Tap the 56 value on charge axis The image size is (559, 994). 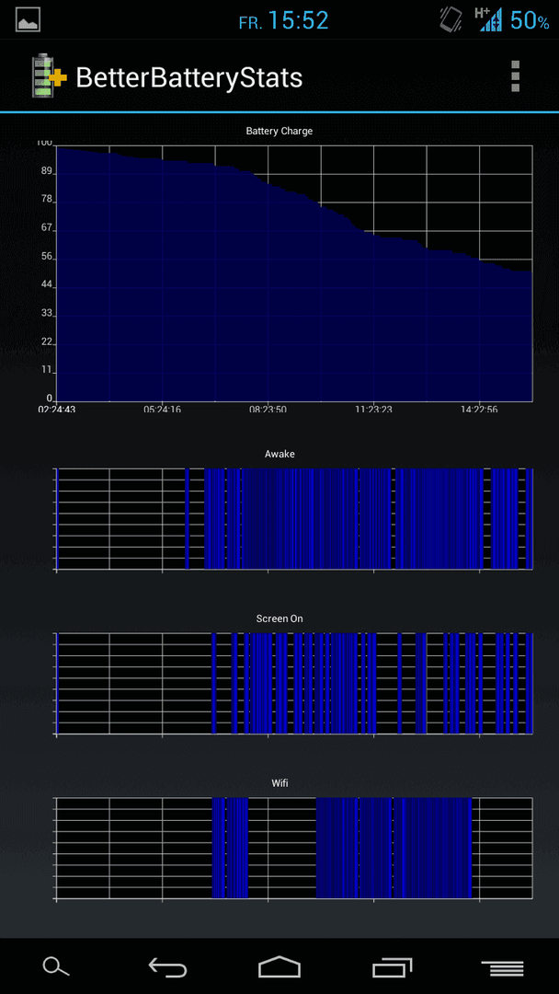(x=47, y=258)
